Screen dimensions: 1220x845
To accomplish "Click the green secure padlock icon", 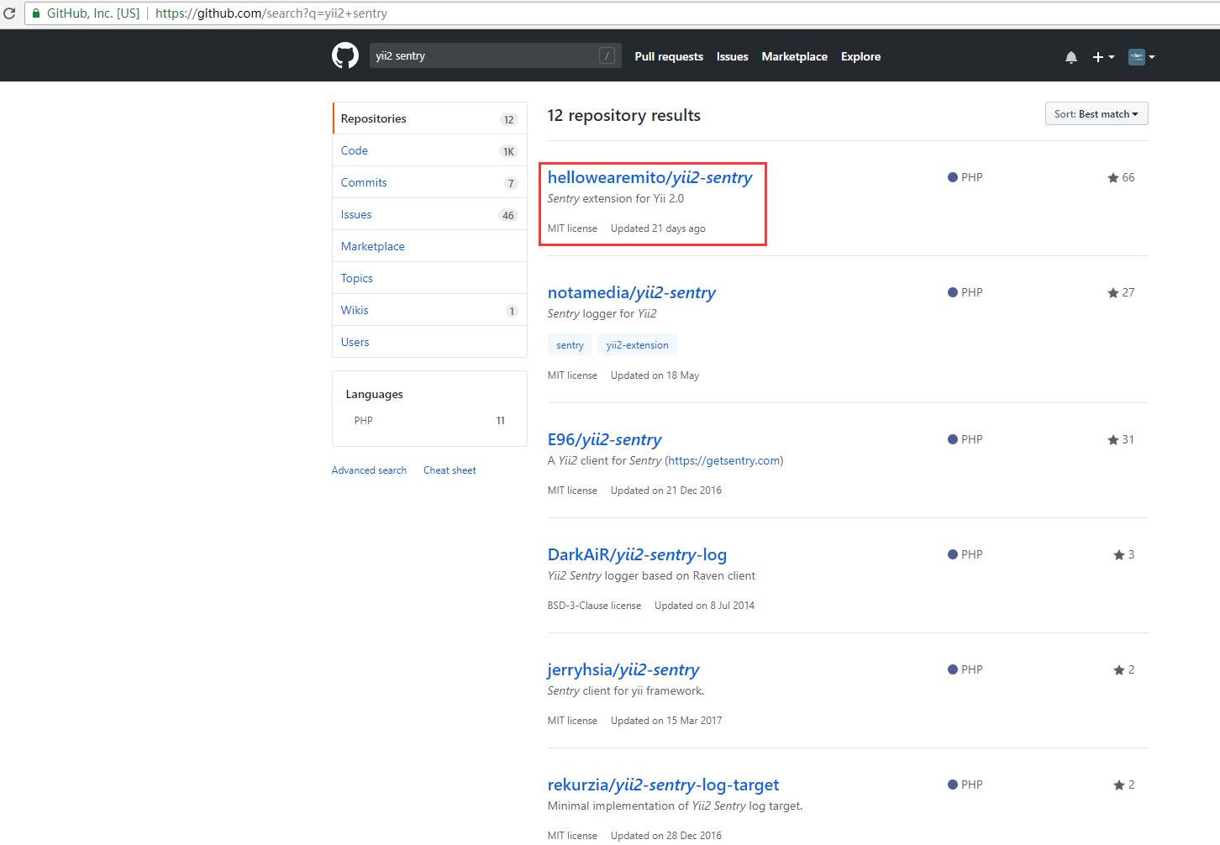I will [x=36, y=13].
